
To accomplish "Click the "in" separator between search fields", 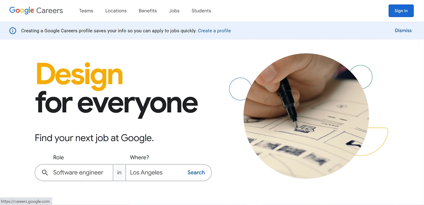I will tap(119, 172).
